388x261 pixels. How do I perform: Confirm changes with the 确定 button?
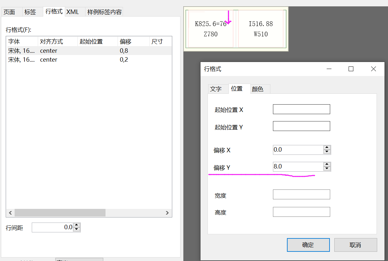tap(308, 245)
